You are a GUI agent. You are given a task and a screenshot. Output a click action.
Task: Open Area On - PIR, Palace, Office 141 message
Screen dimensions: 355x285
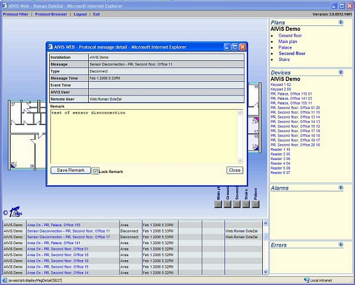click(54, 243)
